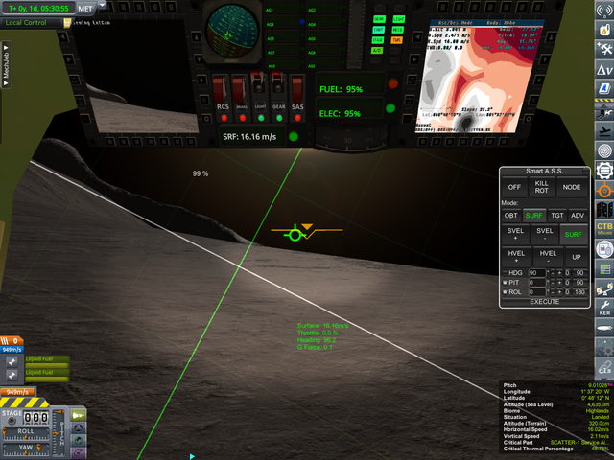Image resolution: width=614 pixels, height=460 pixels.
Task: Toggle the PIT checkbox in Smart A.S.S.
Action: 505,283
